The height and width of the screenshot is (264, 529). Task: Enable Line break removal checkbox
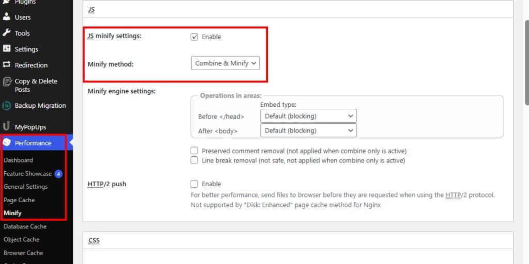tap(194, 160)
